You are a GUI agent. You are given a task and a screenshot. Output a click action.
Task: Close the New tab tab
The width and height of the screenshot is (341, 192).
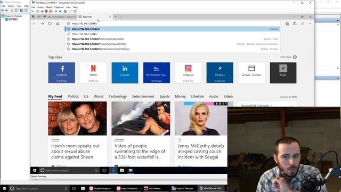[x=110, y=17]
